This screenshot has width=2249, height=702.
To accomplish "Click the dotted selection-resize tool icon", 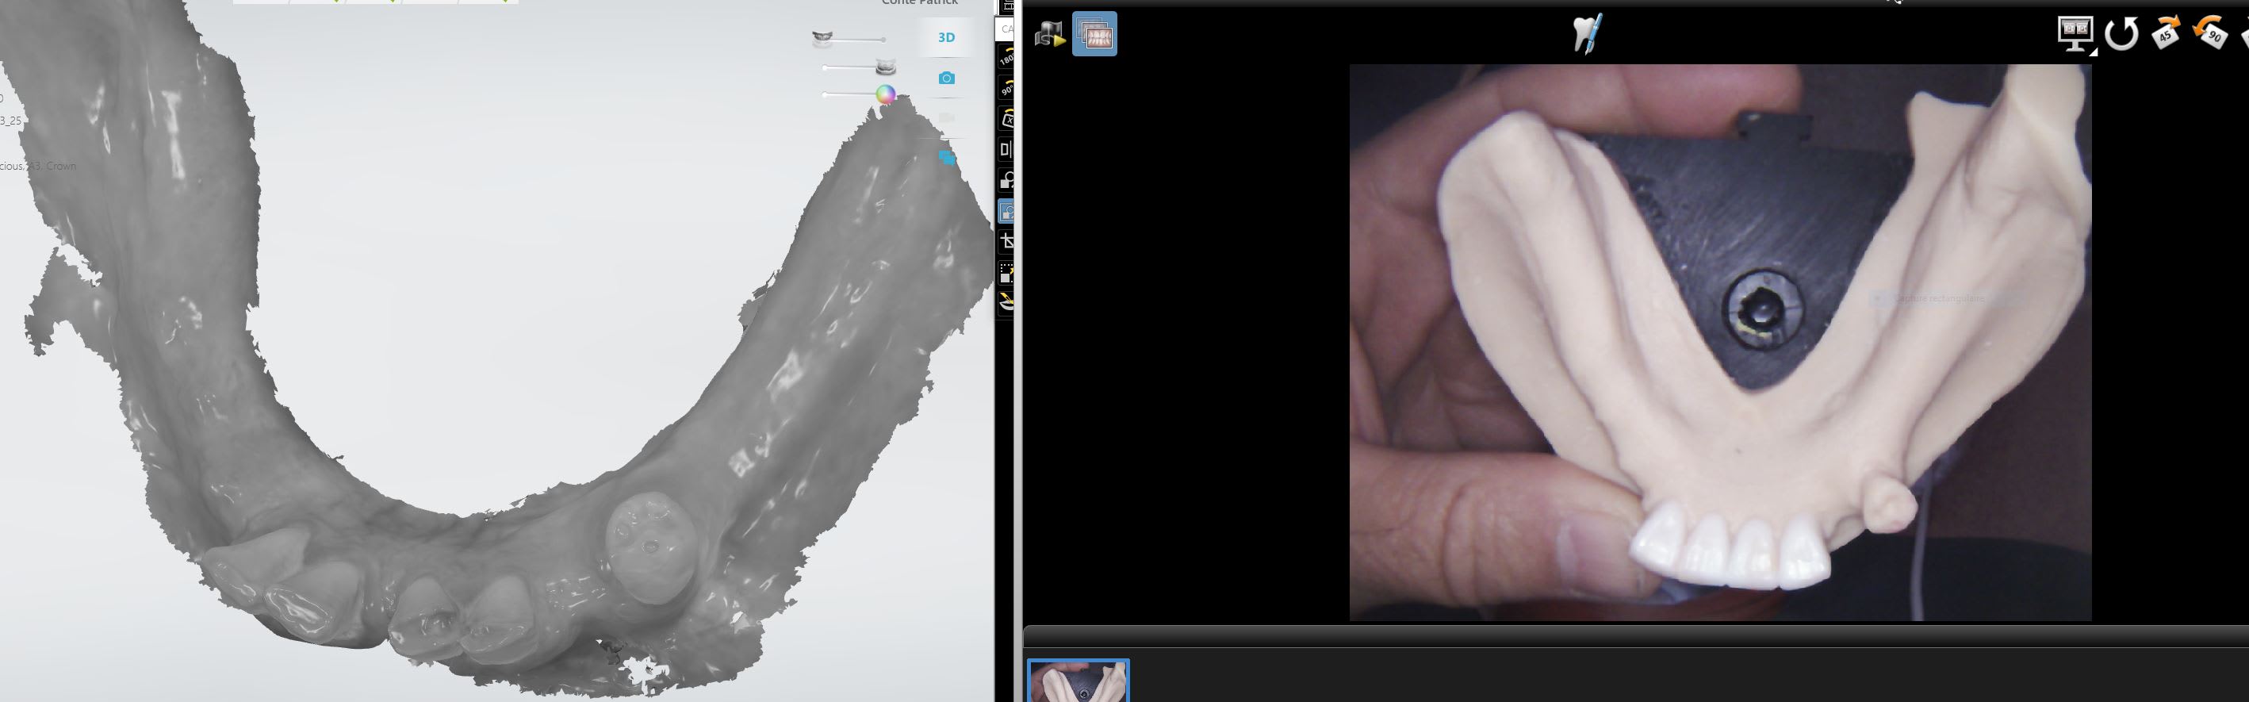I will pos(1006,272).
